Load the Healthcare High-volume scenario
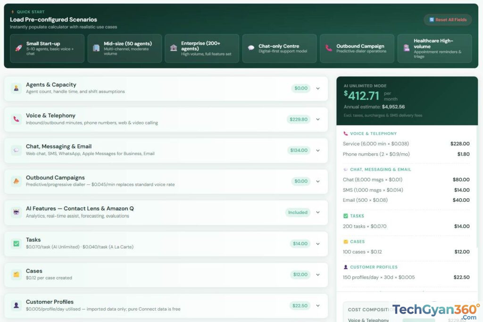Image resolution: width=483 pixels, height=322 pixels. pos(434,49)
